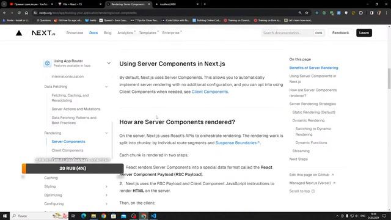Click Scroll to top link

(302, 191)
